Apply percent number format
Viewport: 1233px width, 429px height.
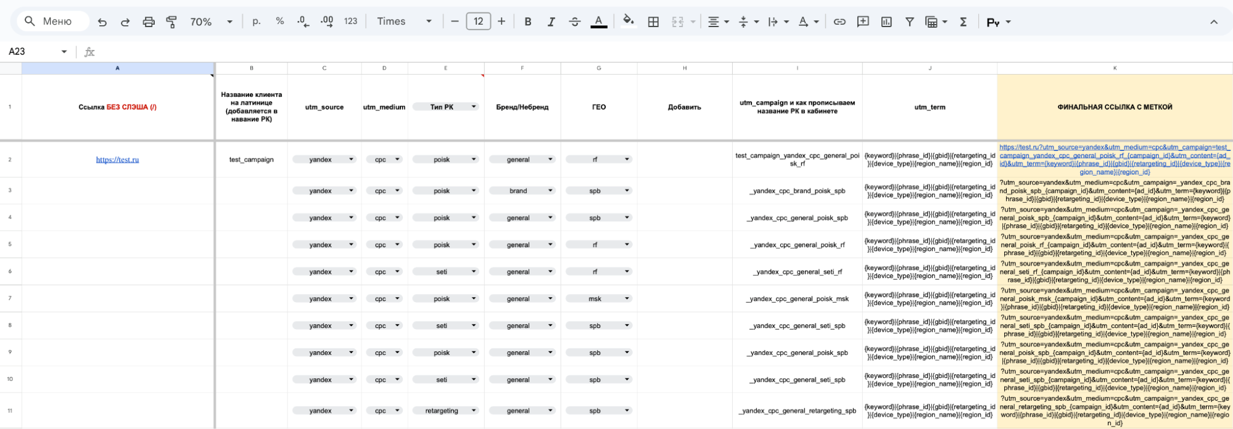[280, 22]
